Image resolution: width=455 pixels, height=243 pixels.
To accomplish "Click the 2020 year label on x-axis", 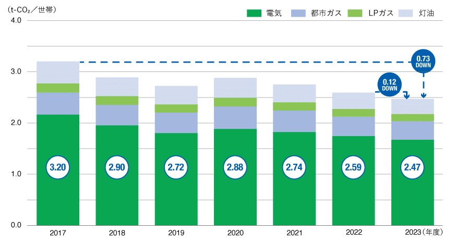I will pyautogui.click(x=235, y=233).
